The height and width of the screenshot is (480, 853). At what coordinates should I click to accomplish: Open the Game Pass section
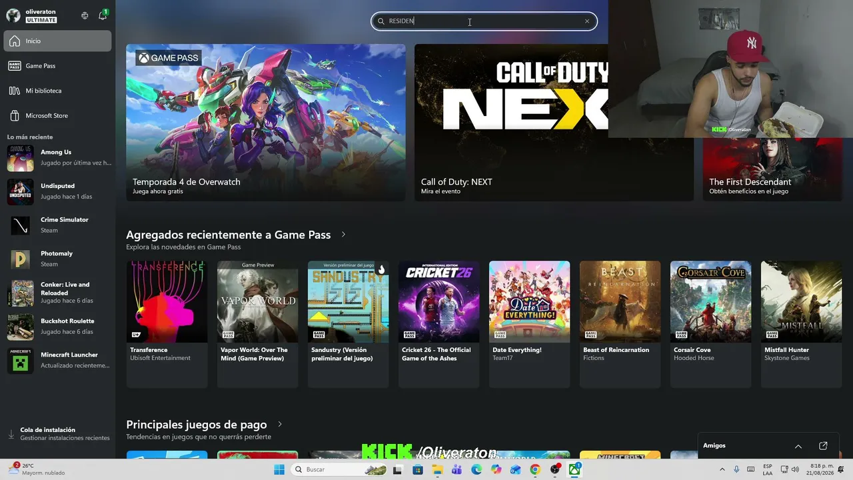click(57, 66)
